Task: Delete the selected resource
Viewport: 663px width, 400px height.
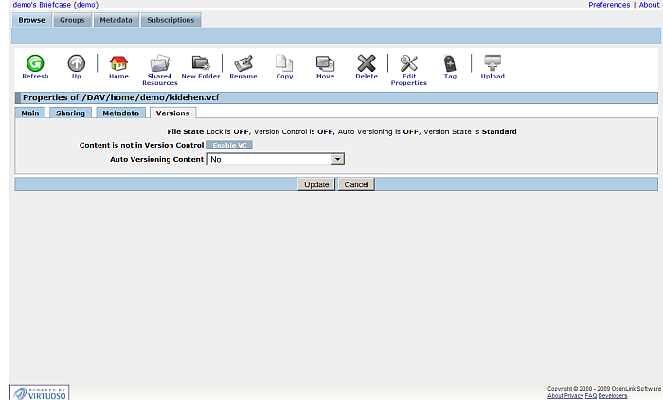Action: point(367,64)
